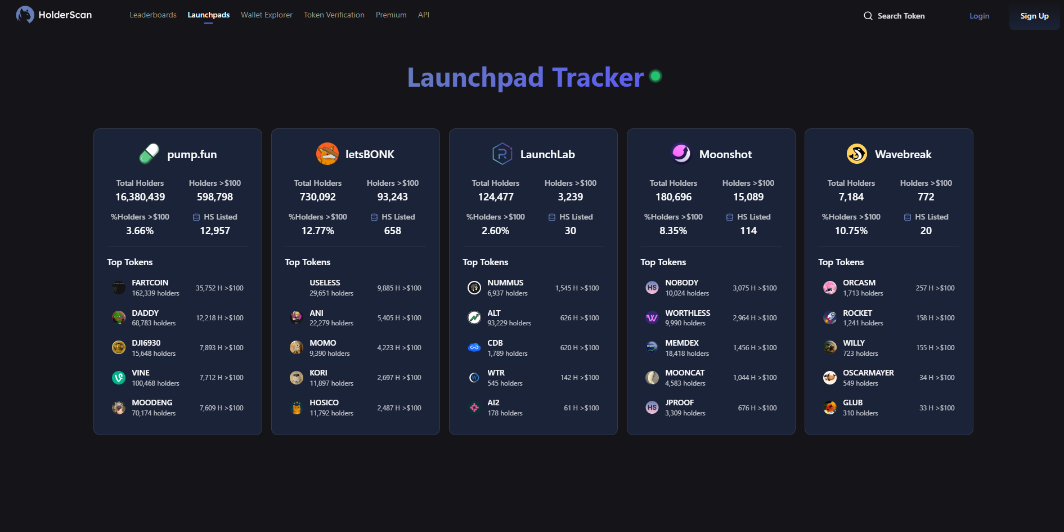This screenshot has width=1064, height=532.
Task: Click the HS Listed icon under pump.fun
Action: point(196,217)
